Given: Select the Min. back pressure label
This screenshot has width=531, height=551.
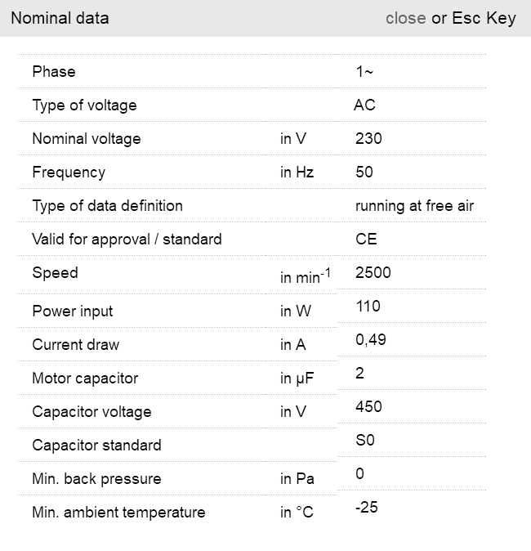Looking at the screenshot, I should tap(96, 479).
